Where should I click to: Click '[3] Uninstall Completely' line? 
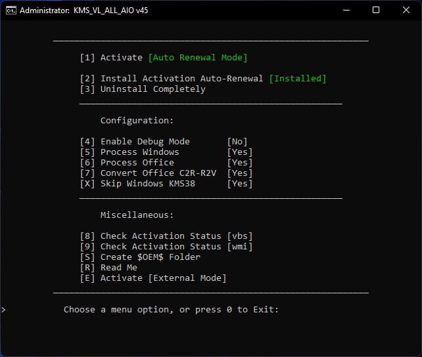[x=143, y=89]
